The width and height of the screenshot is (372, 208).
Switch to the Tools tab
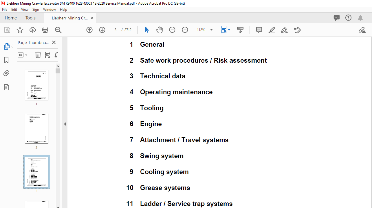click(30, 18)
